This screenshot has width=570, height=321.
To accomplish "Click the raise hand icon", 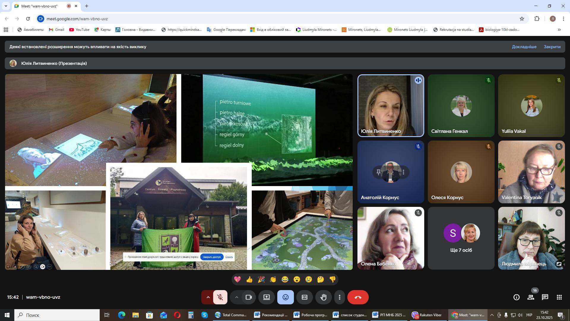I will point(324,297).
